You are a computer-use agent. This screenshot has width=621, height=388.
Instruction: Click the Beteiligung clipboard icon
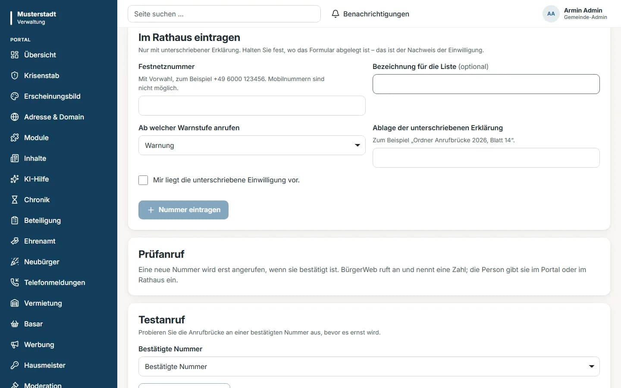pyautogui.click(x=15, y=220)
